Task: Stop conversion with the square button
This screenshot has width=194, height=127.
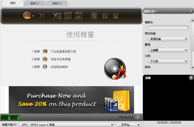Action: tap(116, 16)
